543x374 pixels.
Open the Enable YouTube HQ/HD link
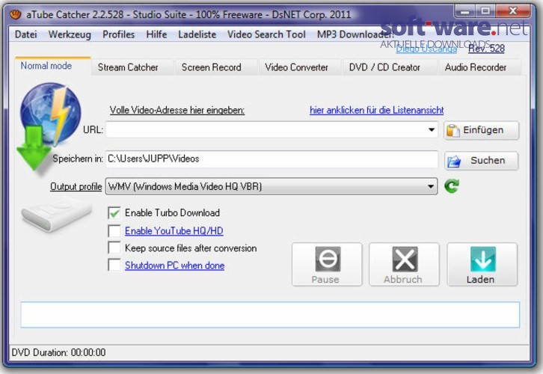point(174,230)
